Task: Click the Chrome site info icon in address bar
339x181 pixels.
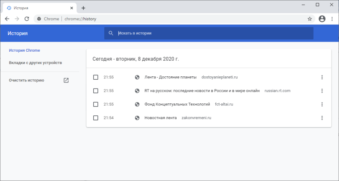Action: coord(39,19)
